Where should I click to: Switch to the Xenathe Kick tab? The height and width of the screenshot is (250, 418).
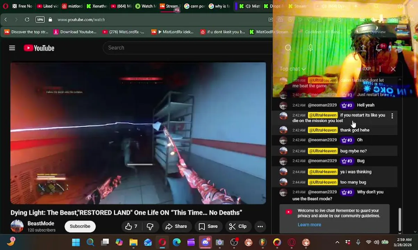coord(97,6)
